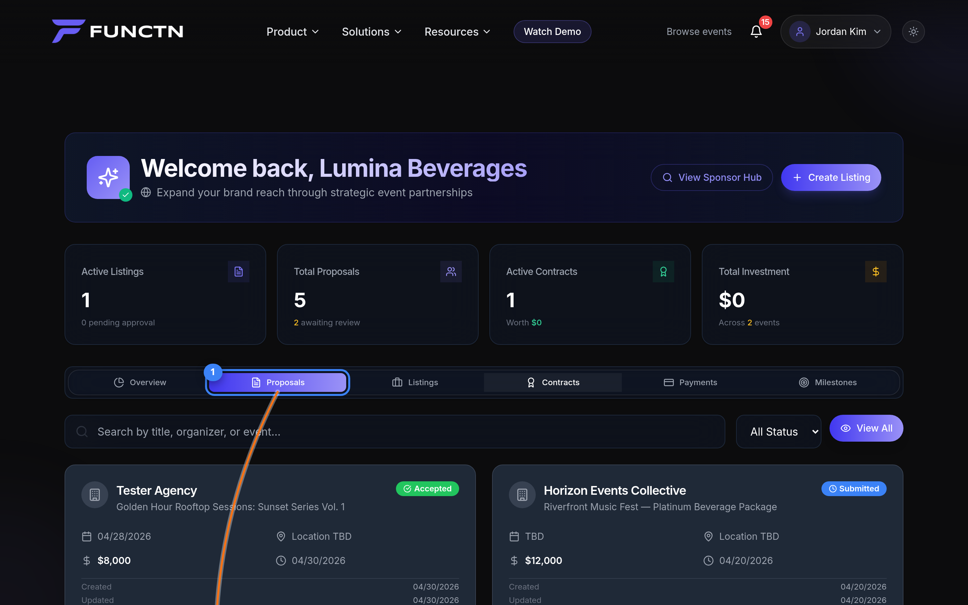The height and width of the screenshot is (605, 968).
Task: Click the '2 awaiting review' text
Action: [327, 323]
